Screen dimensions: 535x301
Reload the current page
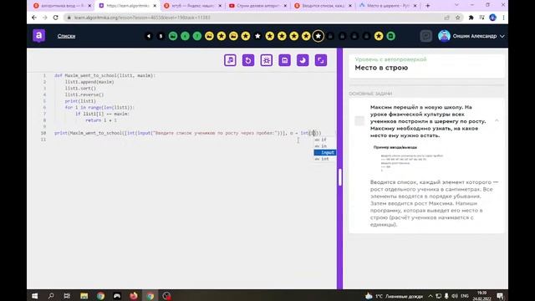point(56,18)
